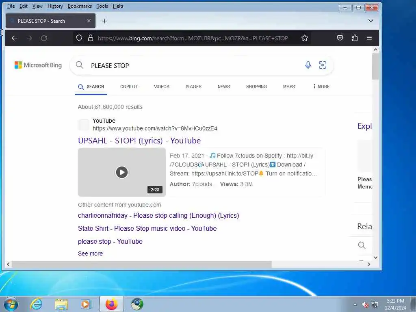The width and height of the screenshot is (416, 312).
Task: Open UPSAHL - STOP! (Lyrics) - YouTube result
Action: point(139,141)
